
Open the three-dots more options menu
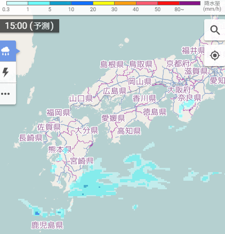click(5, 94)
